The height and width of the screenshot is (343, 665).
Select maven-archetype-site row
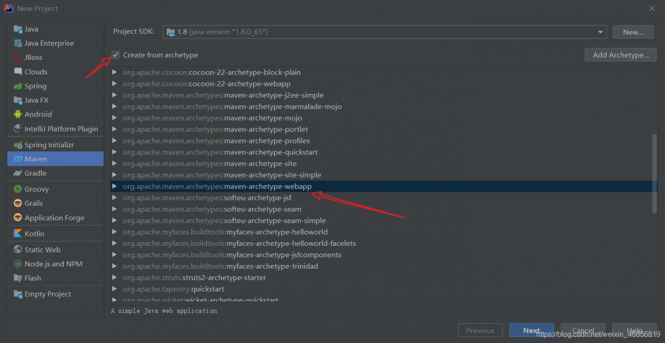coord(383,164)
